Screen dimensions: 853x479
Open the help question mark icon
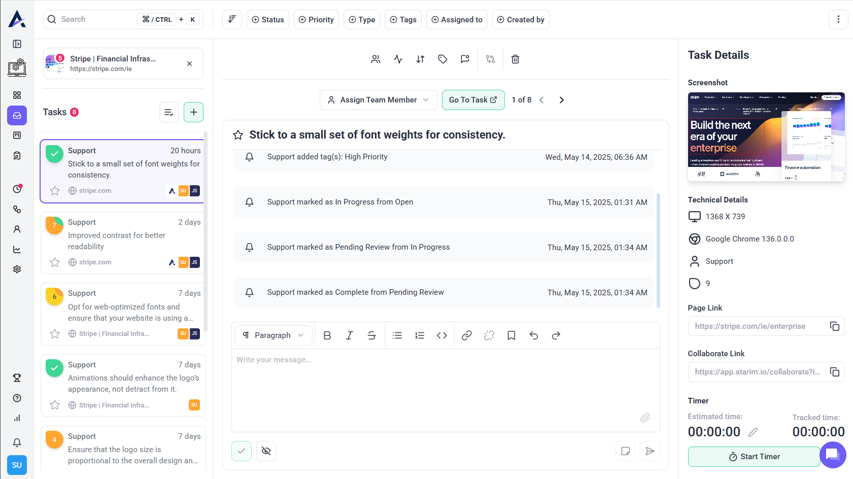pos(17,398)
